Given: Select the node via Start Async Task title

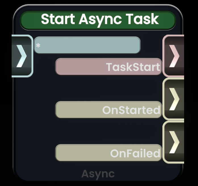Looking at the screenshot, I should click(x=99, y=19).
